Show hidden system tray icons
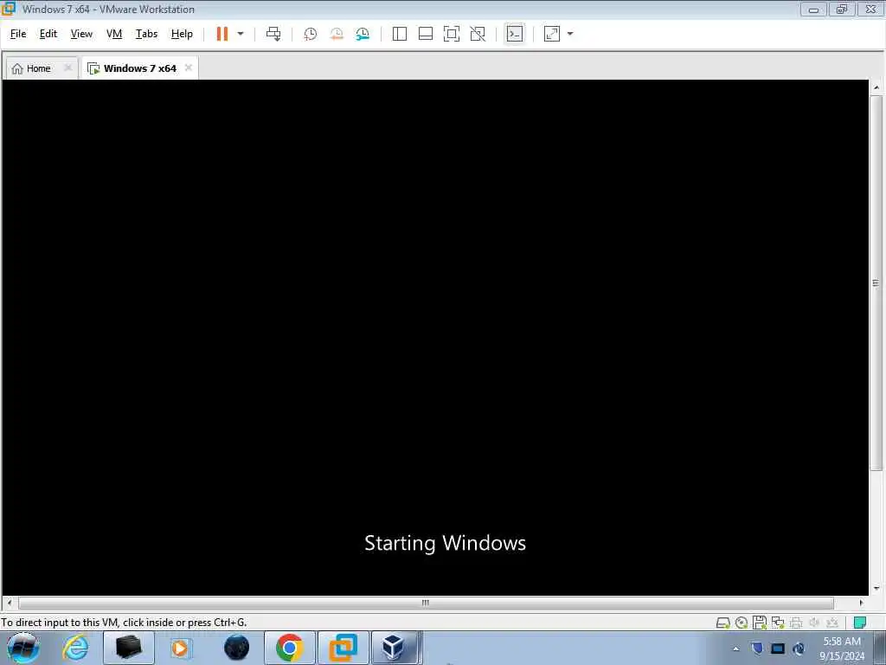This screenshot has width=886, height=665. pyautogui.click(x=735, y=649)
